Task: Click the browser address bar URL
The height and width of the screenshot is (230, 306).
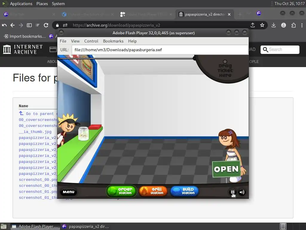Action: click(x=116, y=25)
